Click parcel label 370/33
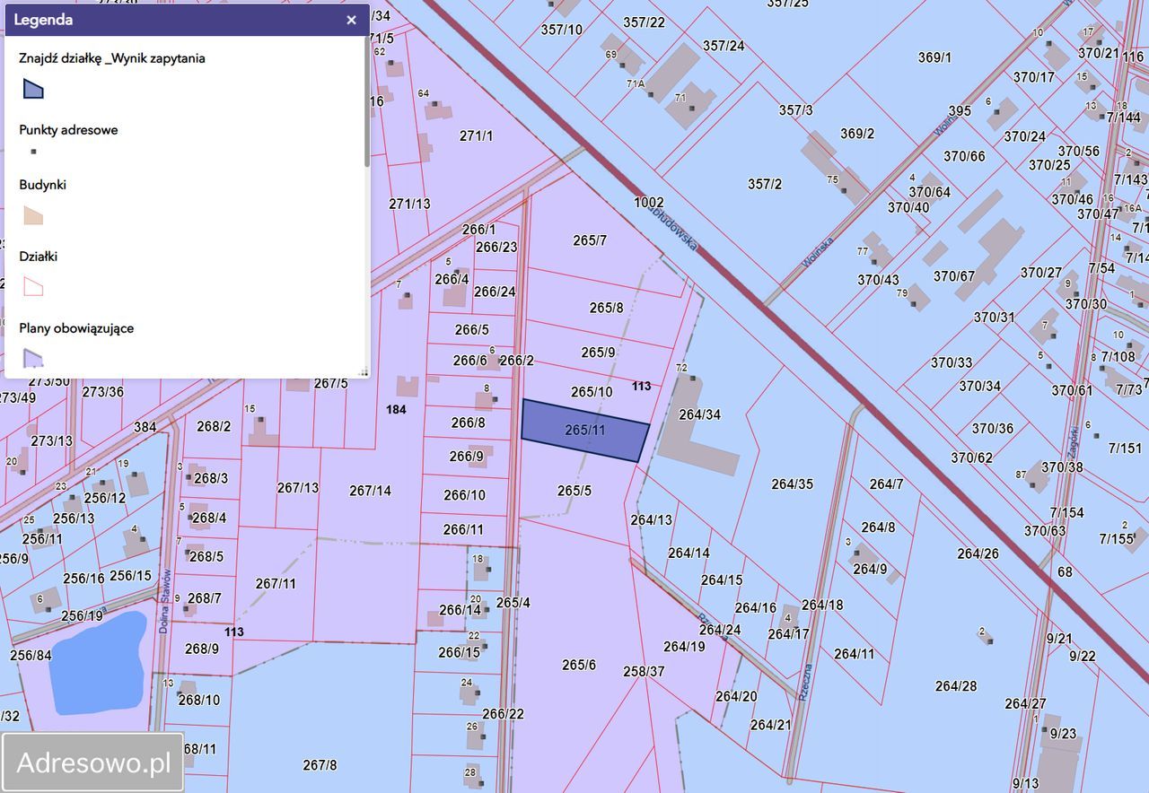Screen dimensions: 1149x793 [x=952, y=363]
